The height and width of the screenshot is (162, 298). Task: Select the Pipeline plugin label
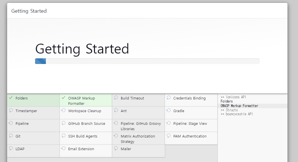click(x=22, y=123)
